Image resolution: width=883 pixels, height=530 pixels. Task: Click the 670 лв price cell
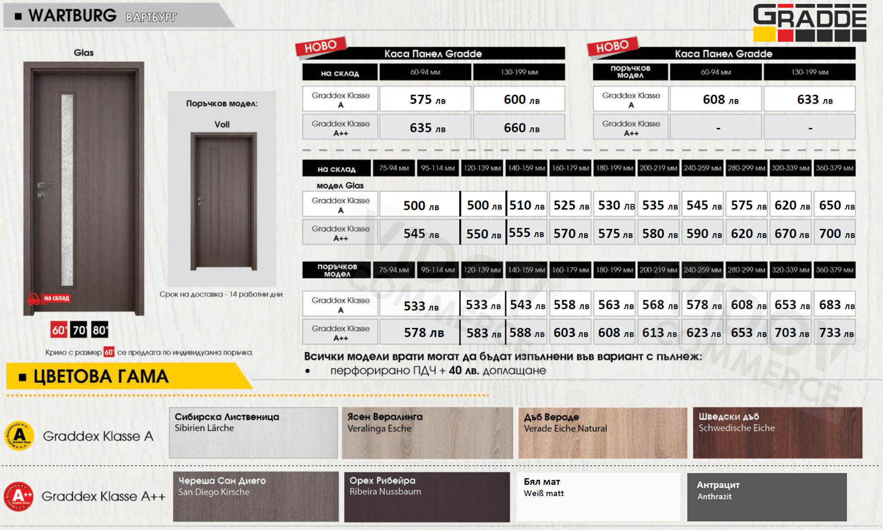coord(791,233)
